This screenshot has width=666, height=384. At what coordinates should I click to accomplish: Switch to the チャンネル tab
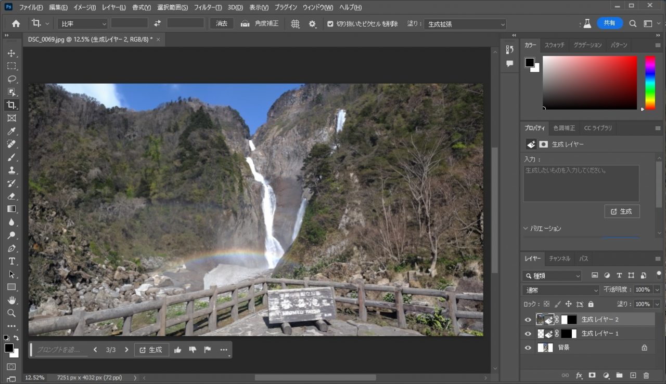click(x=559, y=258)
